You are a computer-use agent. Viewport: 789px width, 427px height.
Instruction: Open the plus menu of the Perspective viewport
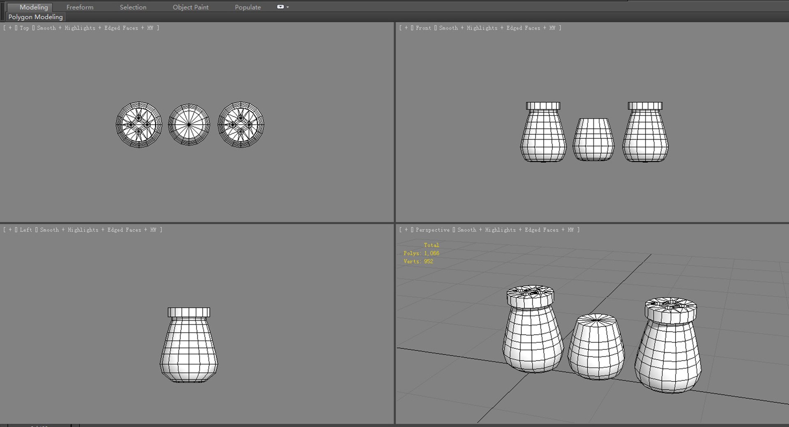(406, 230)
